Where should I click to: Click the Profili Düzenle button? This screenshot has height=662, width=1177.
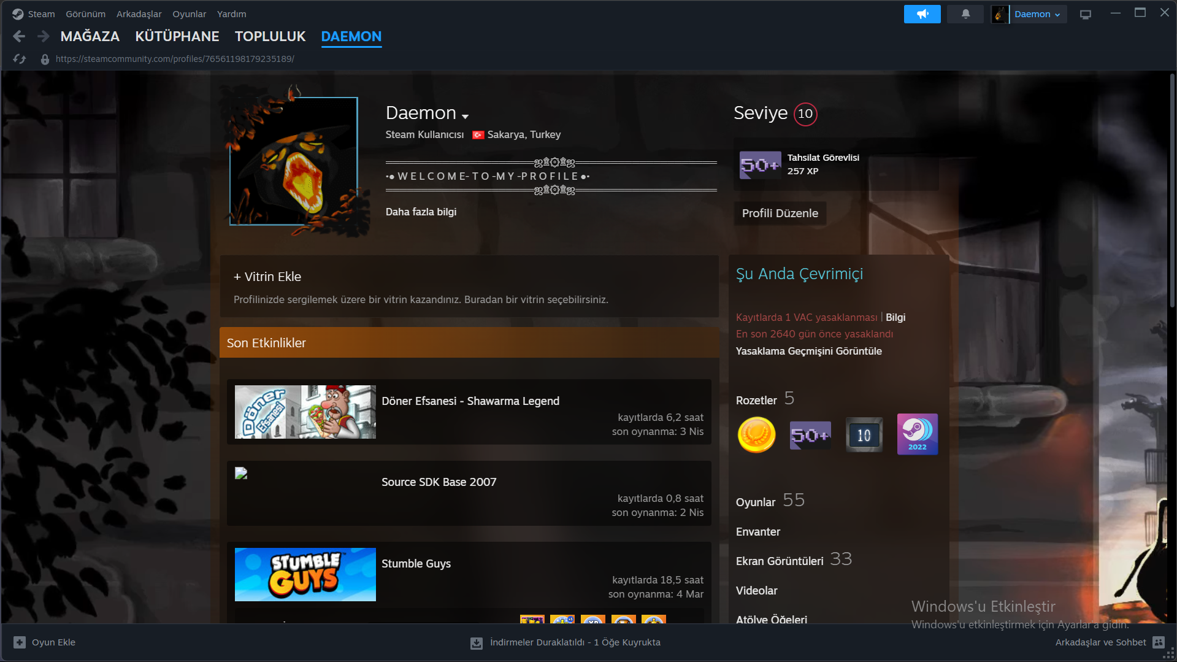pyautogui.click(x=780, y=214)
